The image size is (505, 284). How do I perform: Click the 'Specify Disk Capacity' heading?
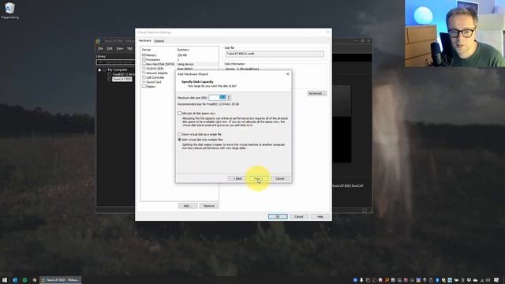point(197,82)
